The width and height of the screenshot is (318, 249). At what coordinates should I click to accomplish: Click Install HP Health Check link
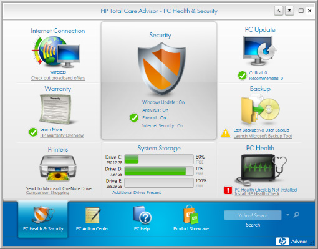click(257, 194)
